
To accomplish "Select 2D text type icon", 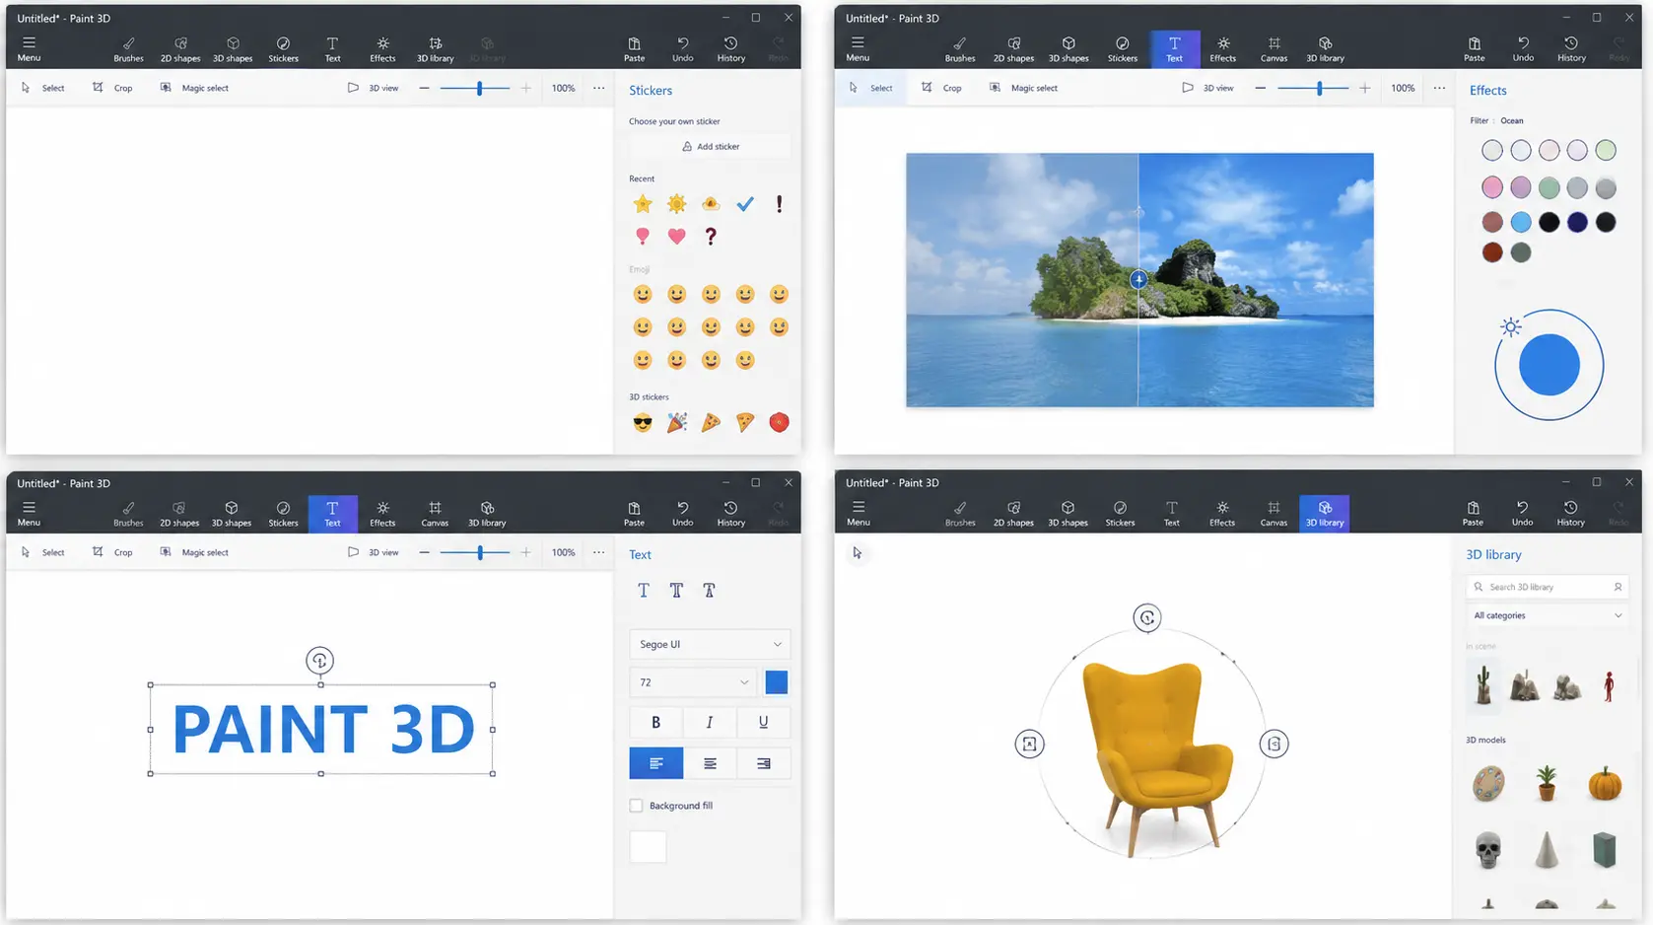I will 643,591.
